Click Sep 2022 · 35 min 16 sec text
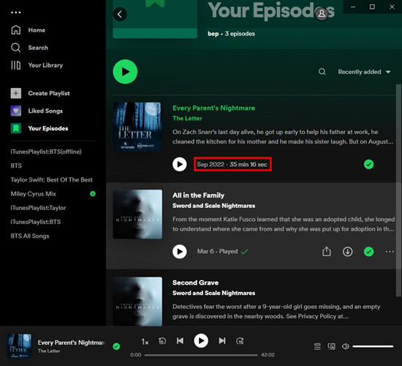The height and width of the screenshot is (366, 402). point(232,165)
